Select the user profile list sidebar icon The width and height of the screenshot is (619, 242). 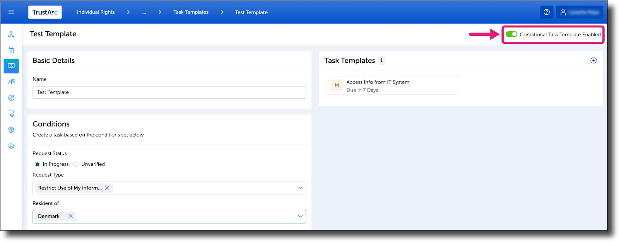click(x=11, y=82)
